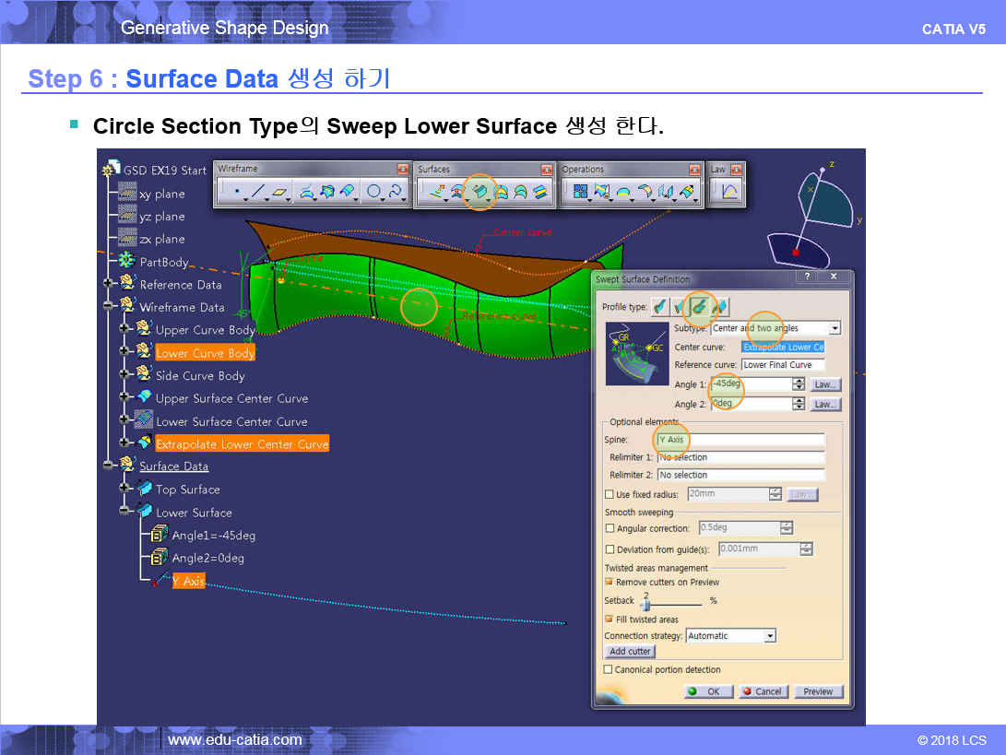Click the Preview button

point(818,691)
